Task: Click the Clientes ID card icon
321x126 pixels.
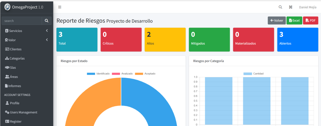Action: click(x=7, y=49)
